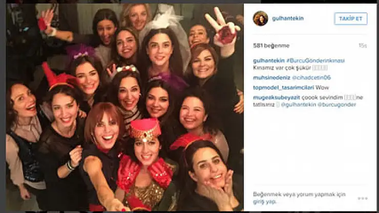379x213 pixels.
Task: Visit muhsinedeniz commenter profile
Action: pos(271,78)
